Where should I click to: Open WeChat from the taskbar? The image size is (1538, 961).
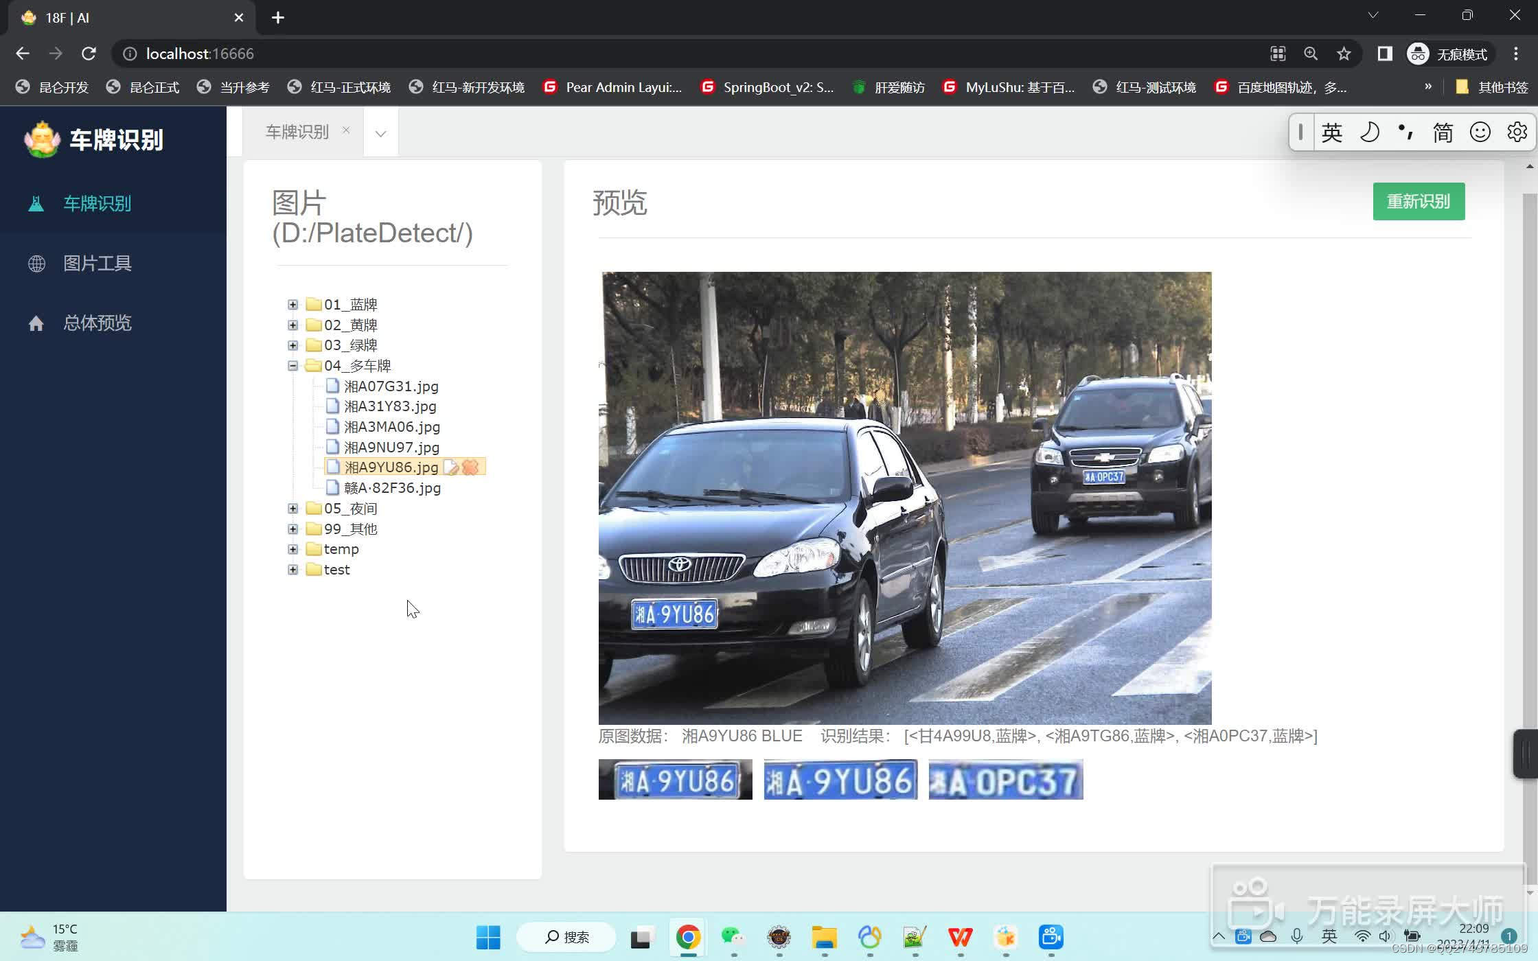733,937
